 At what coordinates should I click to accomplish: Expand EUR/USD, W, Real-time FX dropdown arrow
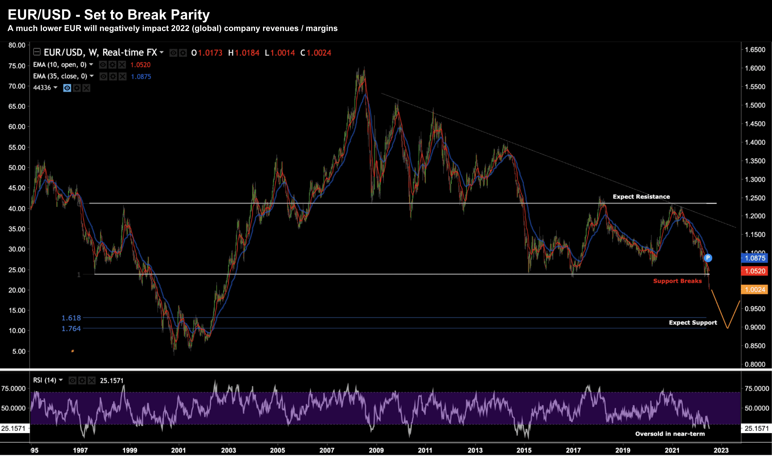[162, 53]
